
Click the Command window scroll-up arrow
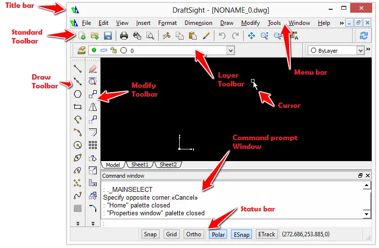click(x=366, y=186)
